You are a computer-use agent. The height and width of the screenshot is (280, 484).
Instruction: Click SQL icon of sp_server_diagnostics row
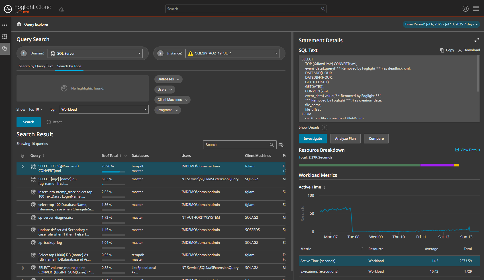click(x=33, y=218)
